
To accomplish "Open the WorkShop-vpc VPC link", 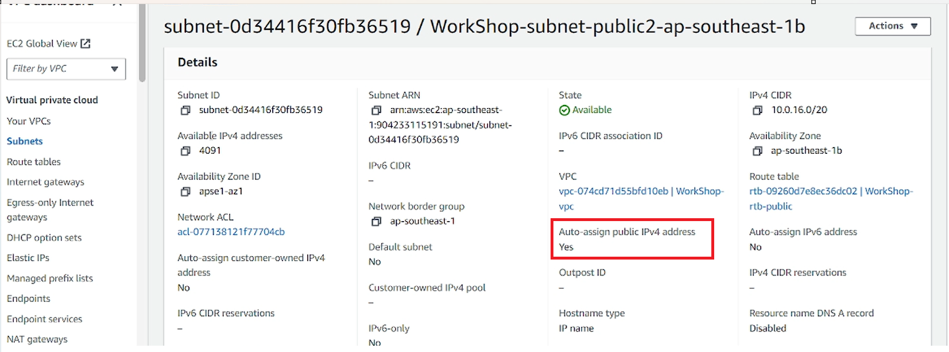I will [x=641, y=199].
